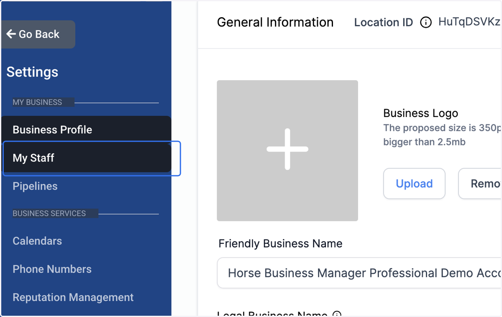Open the Business Profile settings page
The width and height of the screenshot is (502, 317).
(x=86, y=129)
